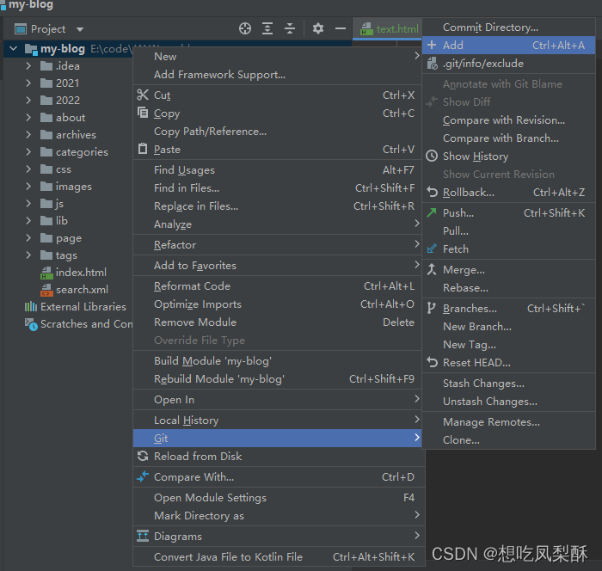Click the Compare With arrows icon
This screenshot has width=602, height=571.
[x=143, y=476]
